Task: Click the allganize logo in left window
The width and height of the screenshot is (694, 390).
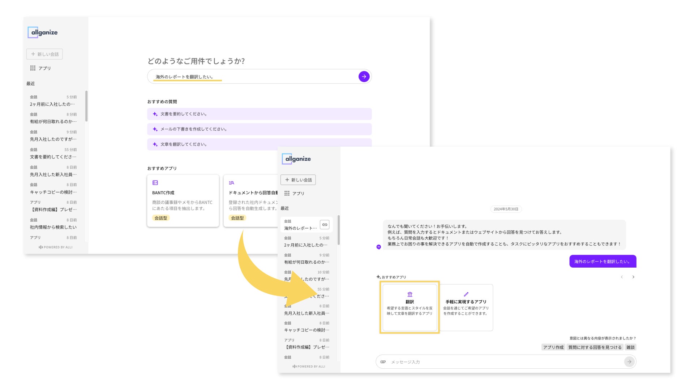Action: pos(43,32)
